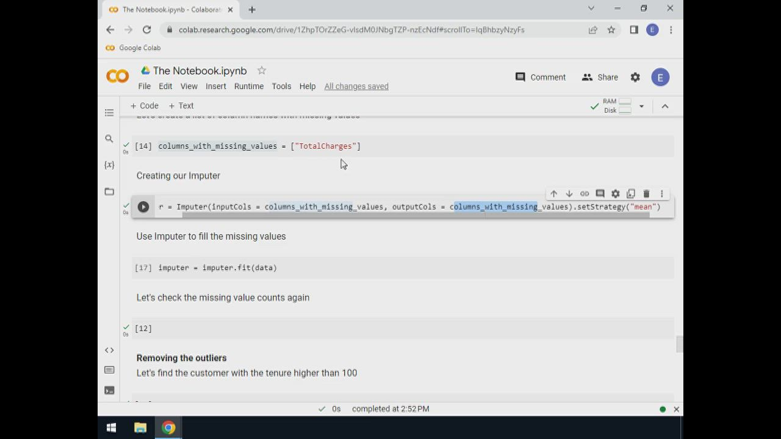The height and width of the screenshot is (439, 781).
Task: Open the View menu
Action: [x=189, y=86]
